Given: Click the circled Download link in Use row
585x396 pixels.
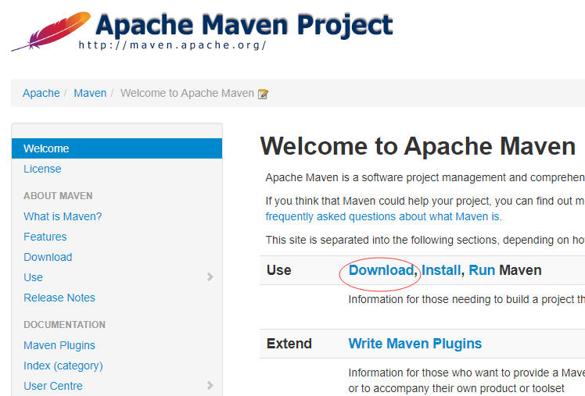Looking at the screenshot, I should point(381,270).
